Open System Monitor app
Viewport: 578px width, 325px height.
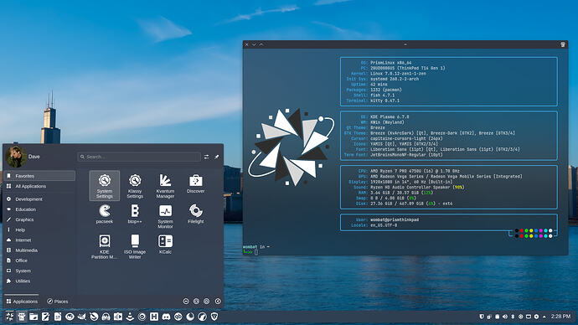[x=165, y=216]
